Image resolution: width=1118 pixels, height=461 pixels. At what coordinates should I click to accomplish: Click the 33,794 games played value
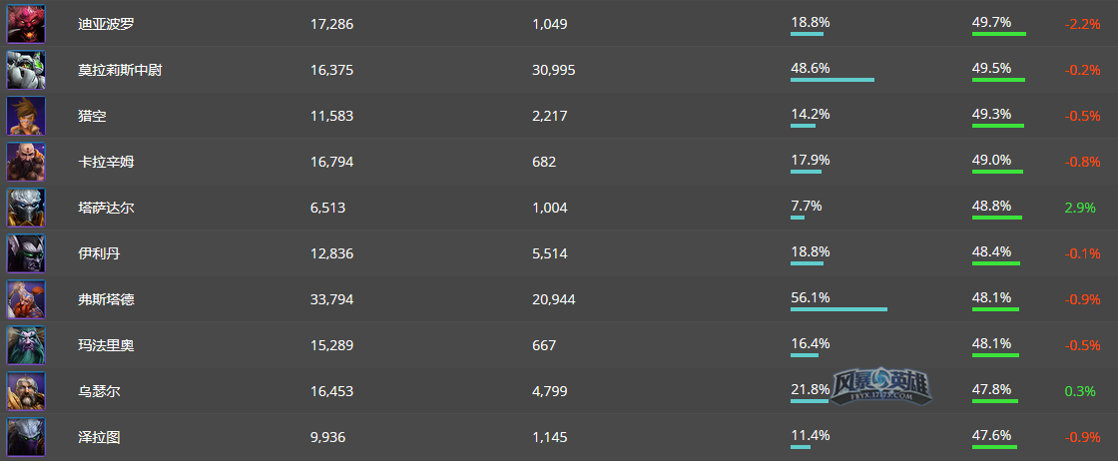[331, 300]
